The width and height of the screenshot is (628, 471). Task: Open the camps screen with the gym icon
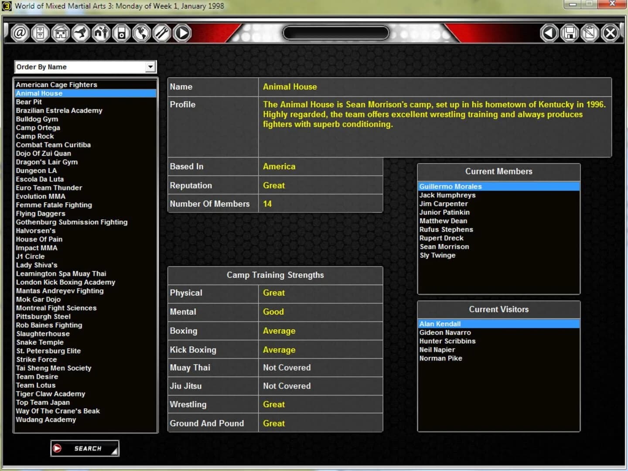101,33
